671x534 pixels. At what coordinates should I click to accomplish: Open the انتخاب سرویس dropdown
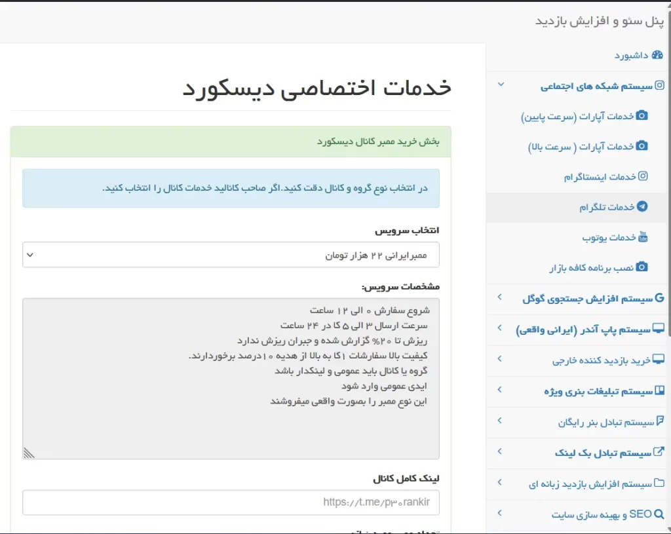231,255
